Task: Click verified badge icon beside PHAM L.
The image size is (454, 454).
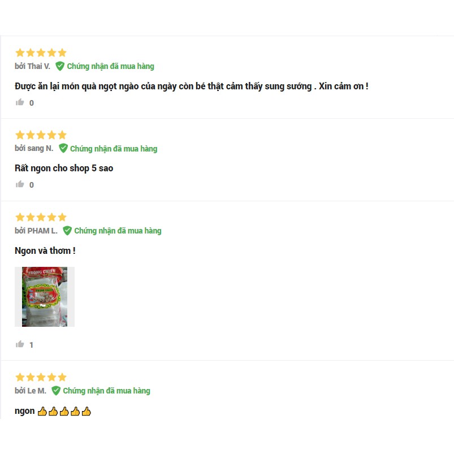Action: click(67, 231)
